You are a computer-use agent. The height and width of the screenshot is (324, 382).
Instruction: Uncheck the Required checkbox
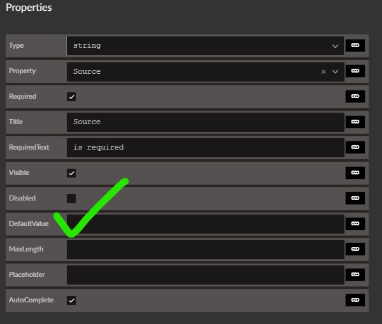point(71,97)
